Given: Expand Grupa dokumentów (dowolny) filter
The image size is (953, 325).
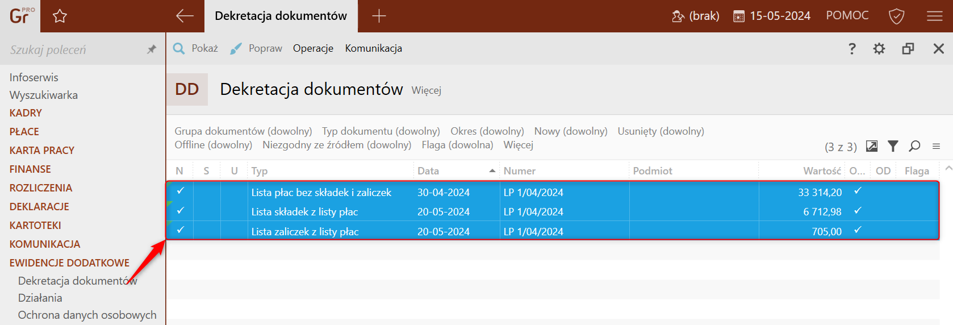Looking at the screenshot, I should pos(243,131).
